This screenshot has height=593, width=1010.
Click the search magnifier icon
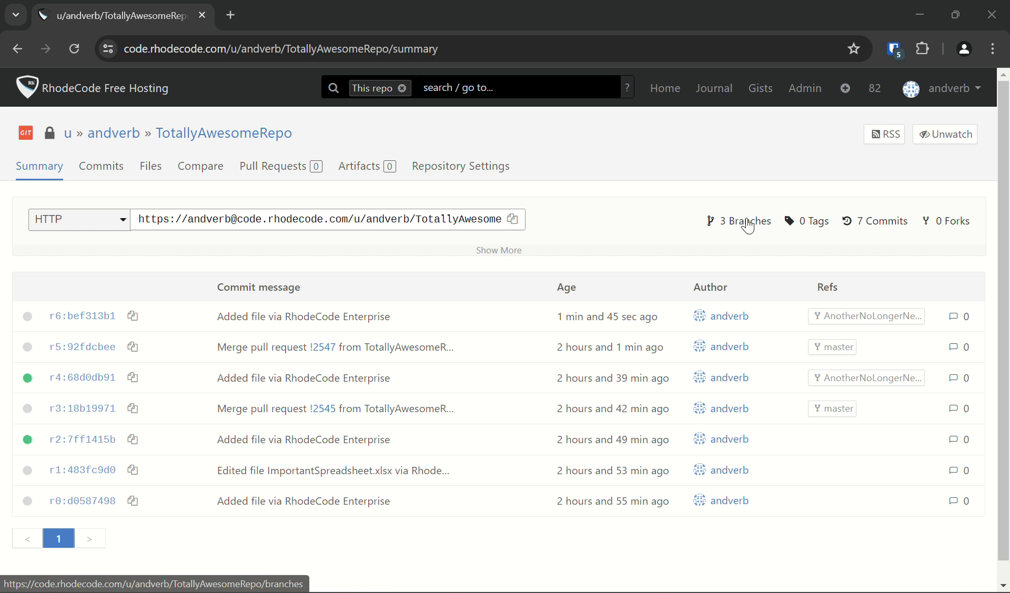pos(334,88)
